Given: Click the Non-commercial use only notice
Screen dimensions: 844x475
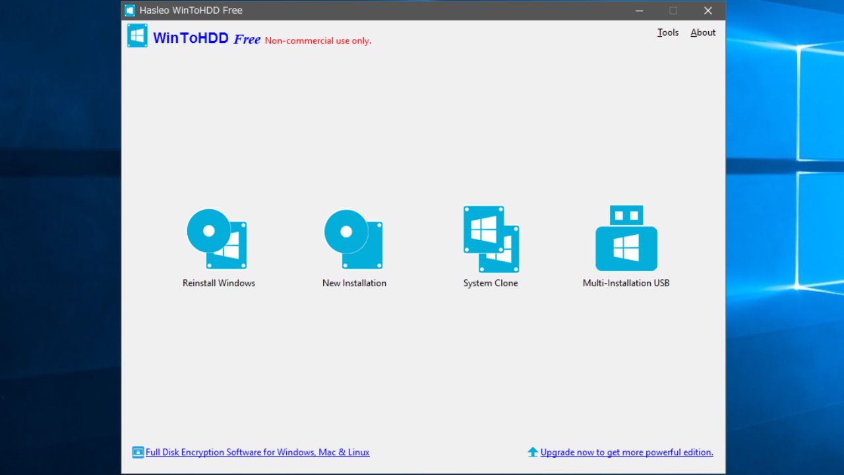Looking at the screenshot, I should pyautogui.click(x=318, y=41).
